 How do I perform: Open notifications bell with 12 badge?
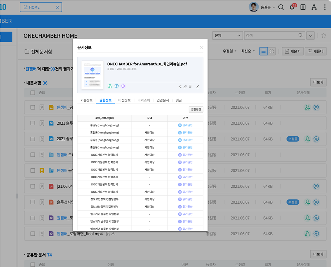click(x=292, y=7)
